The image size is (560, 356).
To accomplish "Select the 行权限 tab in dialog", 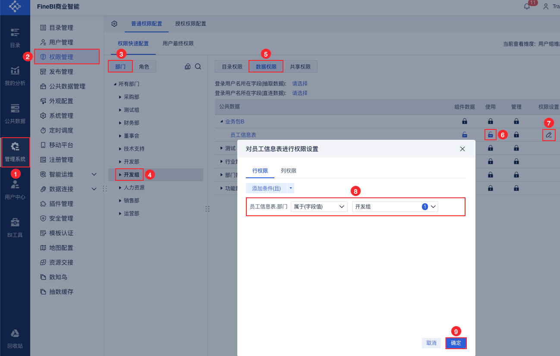I will coord(260,171).
